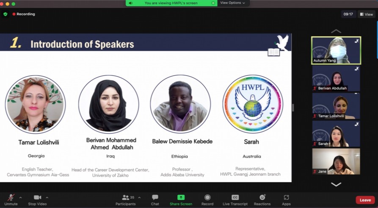Open the View layout menu
This screenshot has width=378, height=208.
pyautogui.click(x=366, y=14)
